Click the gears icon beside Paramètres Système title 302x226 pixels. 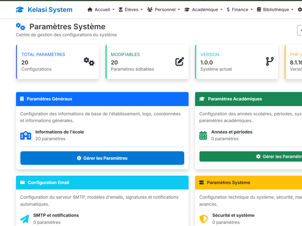point(21,27)
